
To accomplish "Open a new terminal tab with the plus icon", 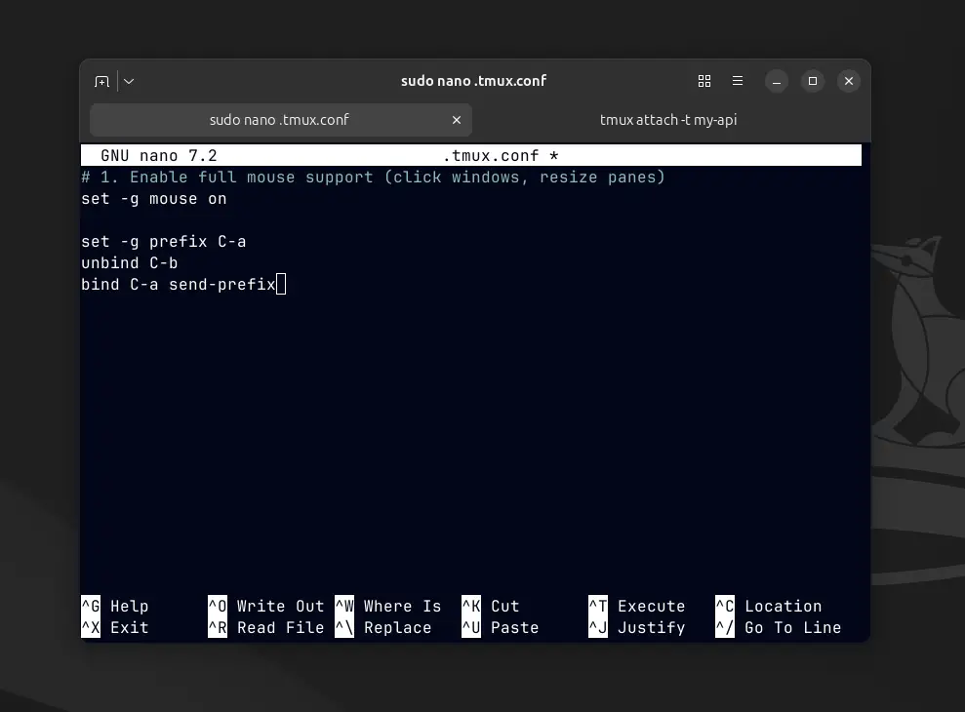I will (102, 81).
